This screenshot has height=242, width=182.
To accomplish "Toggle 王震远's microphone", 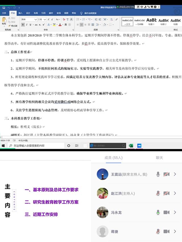I will (x=158, y=174).
